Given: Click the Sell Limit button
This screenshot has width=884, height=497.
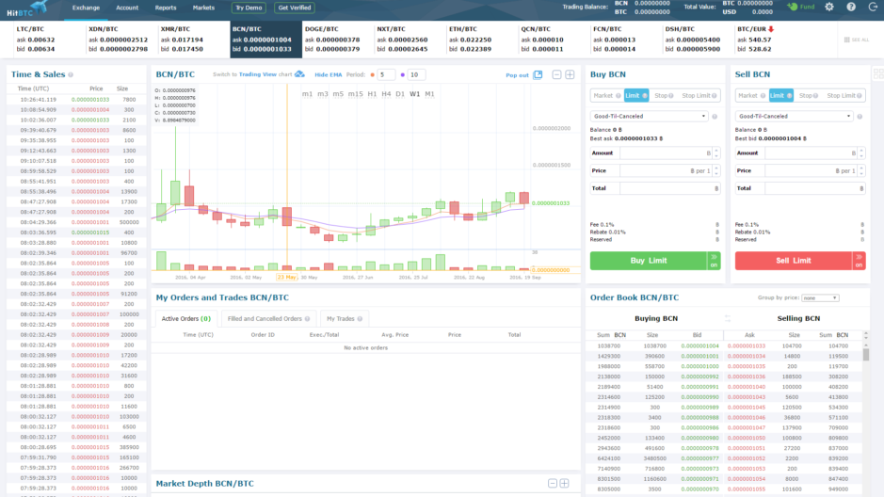Looking at the screenshot, I should (x=794, y=261).
